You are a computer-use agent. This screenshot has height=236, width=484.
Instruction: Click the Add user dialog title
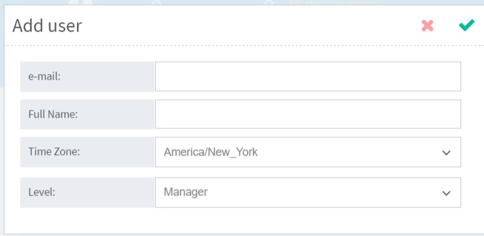coord(48,25)
